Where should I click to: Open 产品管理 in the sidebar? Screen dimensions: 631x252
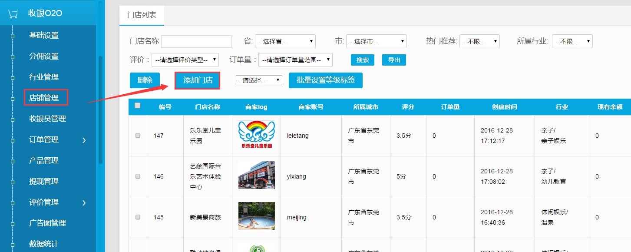pyautogui.click(x=44, y=161)
